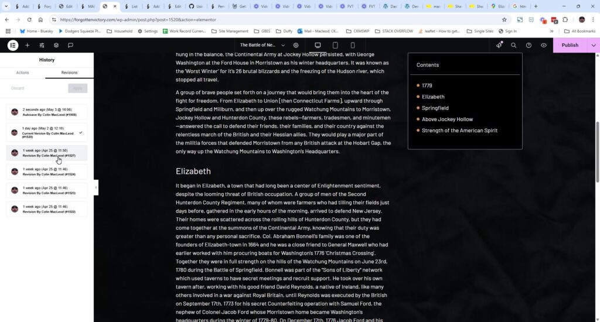Jump to Springfield in Contents
Viewport: 600px width, 322px height.
pyautogui.click(x=435, y=108)
